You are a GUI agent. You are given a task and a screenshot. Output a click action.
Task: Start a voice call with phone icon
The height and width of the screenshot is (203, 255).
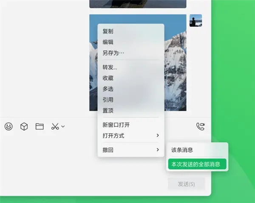pos(200,126)
